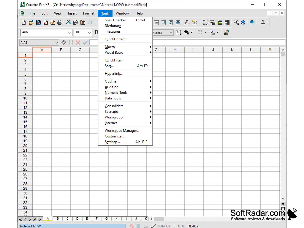Switch to sheet tab C

(x=67, y=218)
